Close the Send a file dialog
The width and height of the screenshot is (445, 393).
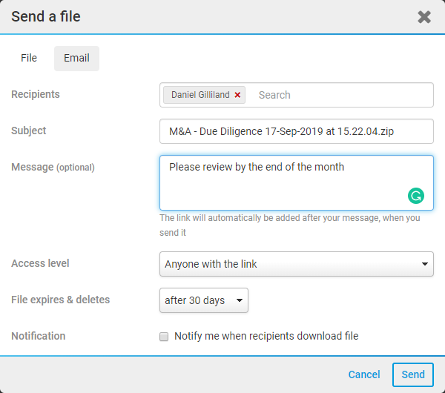pos(424,17)
